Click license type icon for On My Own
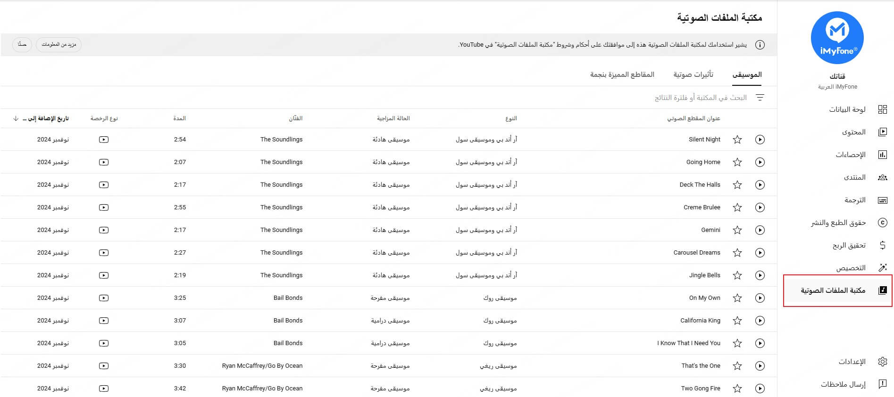 [x=104, y=298]
